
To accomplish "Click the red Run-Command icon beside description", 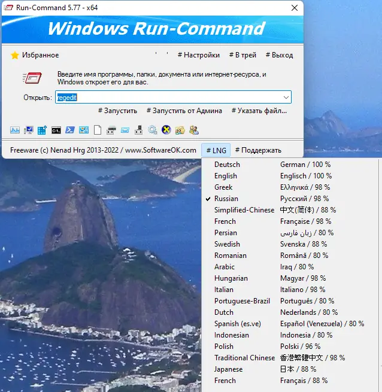I will click(x=32, y=78).
